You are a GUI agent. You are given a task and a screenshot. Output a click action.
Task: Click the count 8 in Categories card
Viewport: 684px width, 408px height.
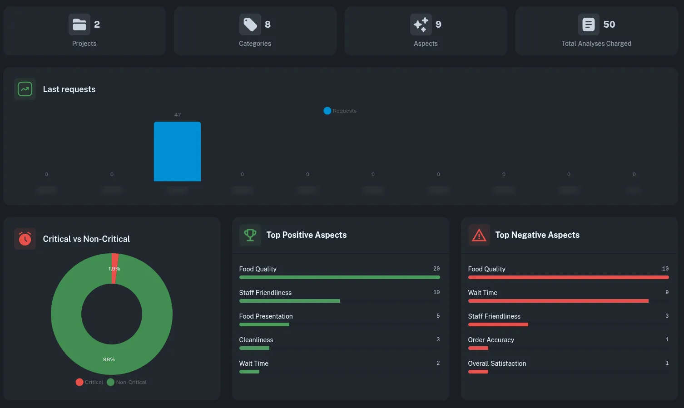click(268, 25)
